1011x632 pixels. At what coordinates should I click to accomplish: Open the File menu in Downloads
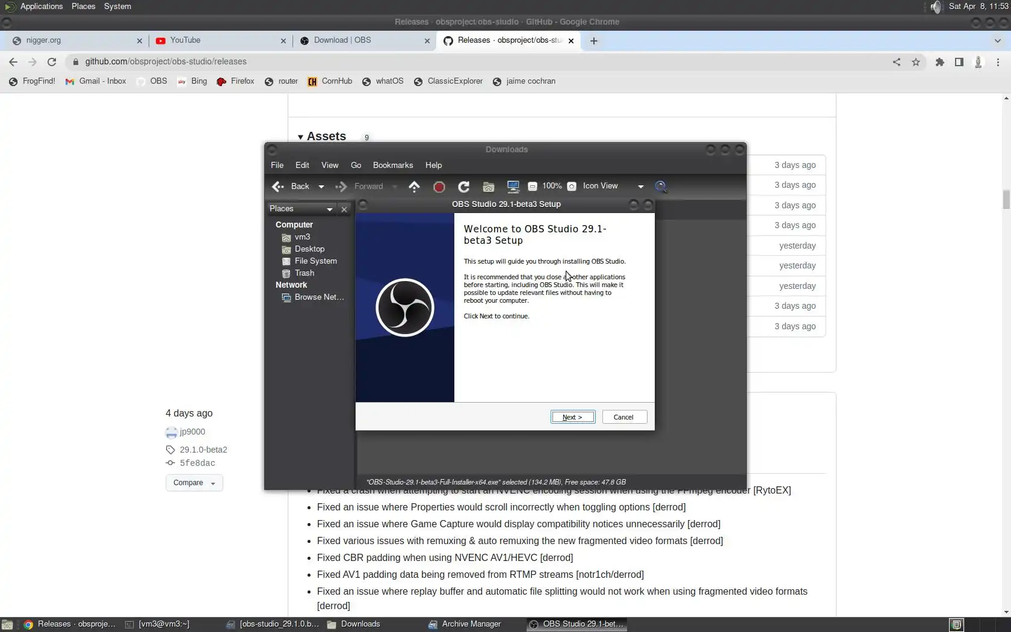coord(277,166)
